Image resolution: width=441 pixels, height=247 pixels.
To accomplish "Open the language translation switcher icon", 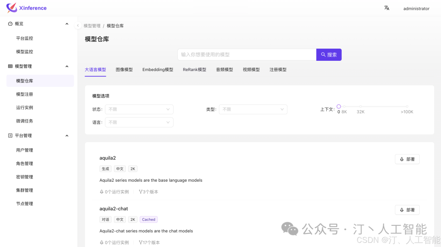I will 387,8.
